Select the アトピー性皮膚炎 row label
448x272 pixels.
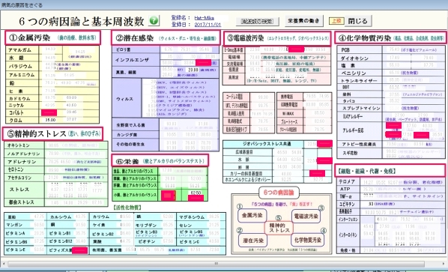coord(360,145)
